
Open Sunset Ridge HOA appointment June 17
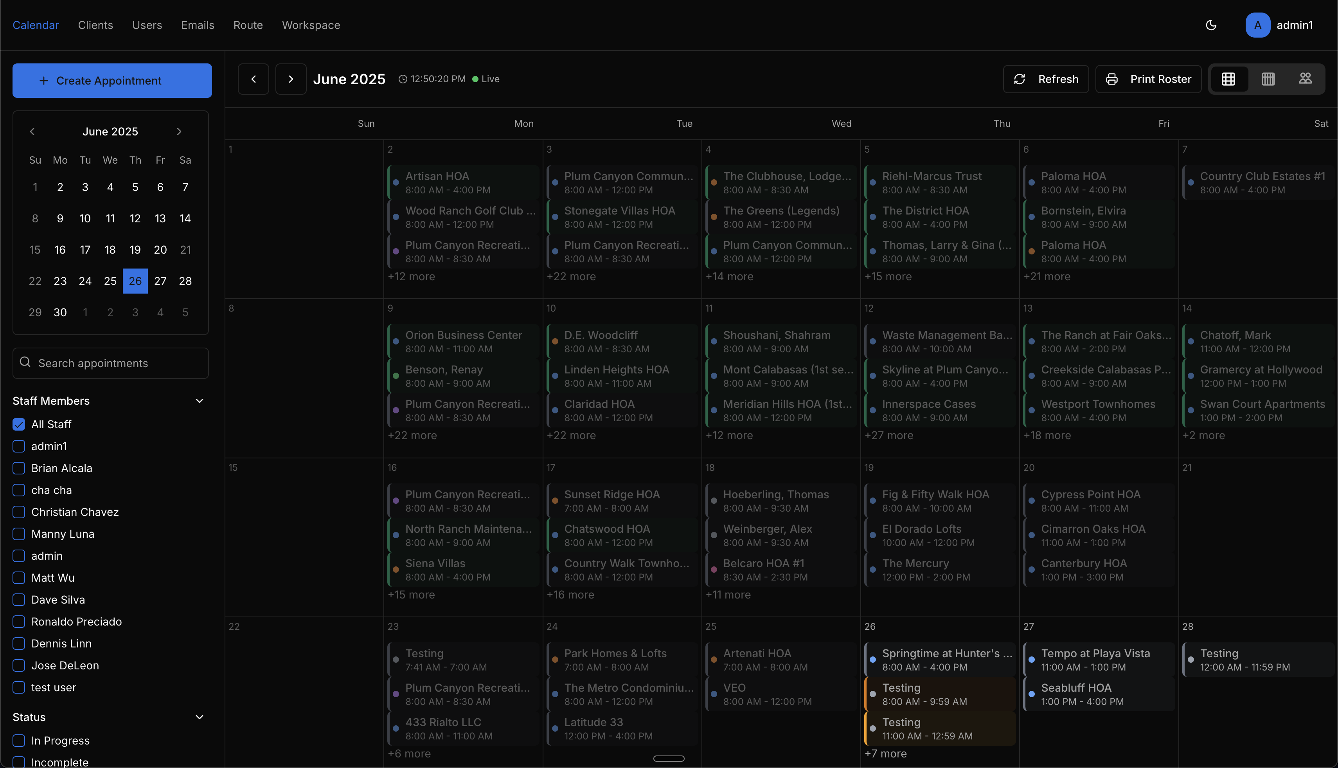[622, 501]
